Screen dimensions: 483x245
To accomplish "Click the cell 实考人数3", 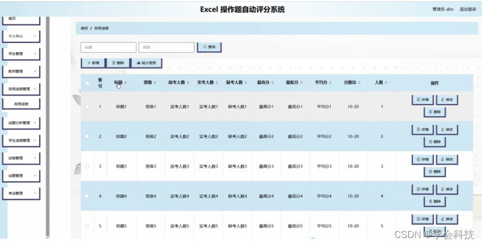I will 209,166.
